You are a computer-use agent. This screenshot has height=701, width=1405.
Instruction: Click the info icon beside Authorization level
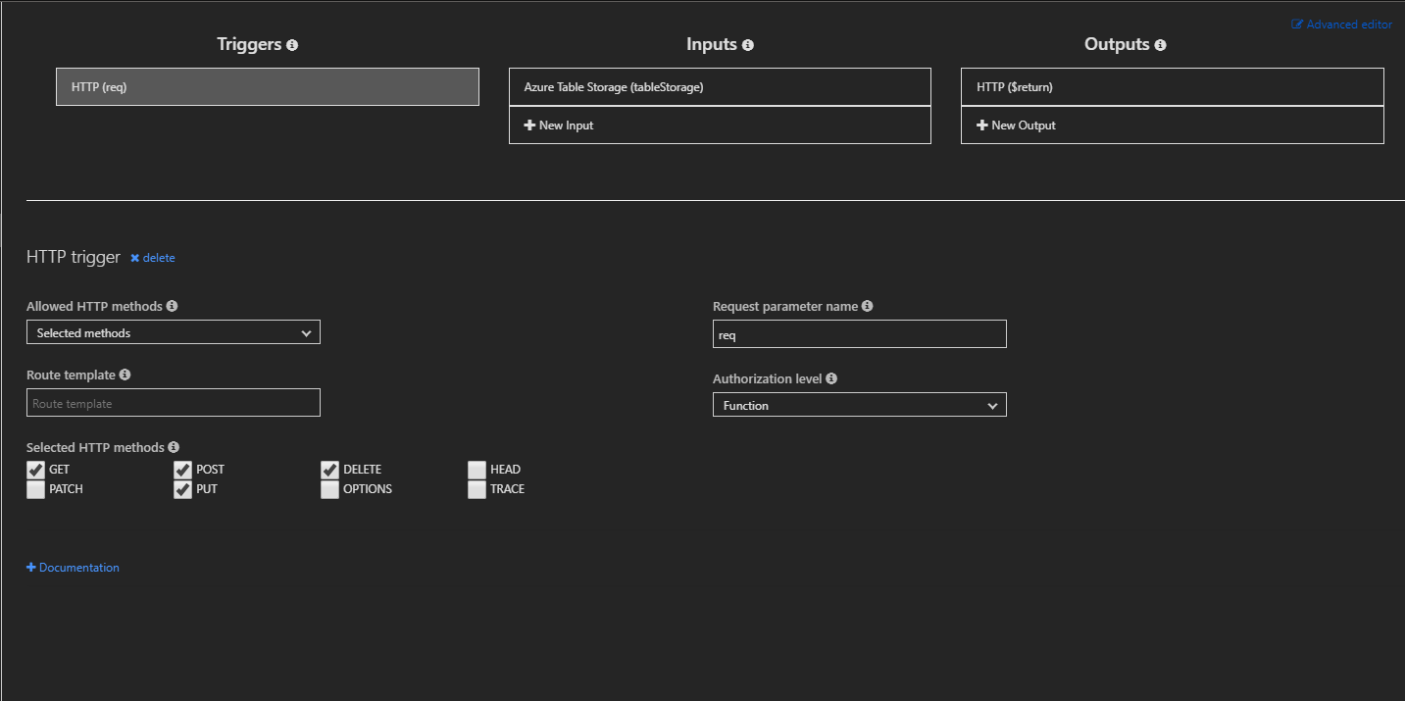(x=831, y=378)
